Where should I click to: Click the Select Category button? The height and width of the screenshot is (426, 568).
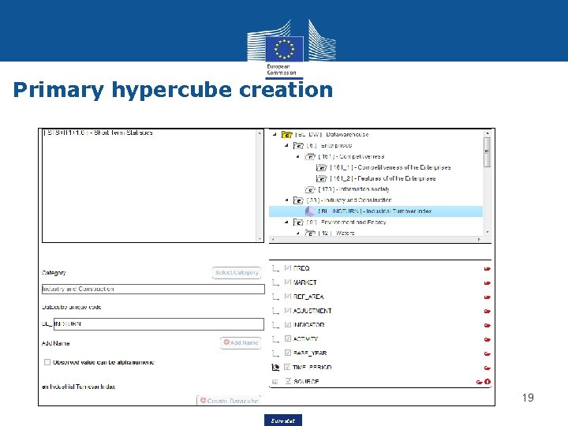[x=237, y=272]
